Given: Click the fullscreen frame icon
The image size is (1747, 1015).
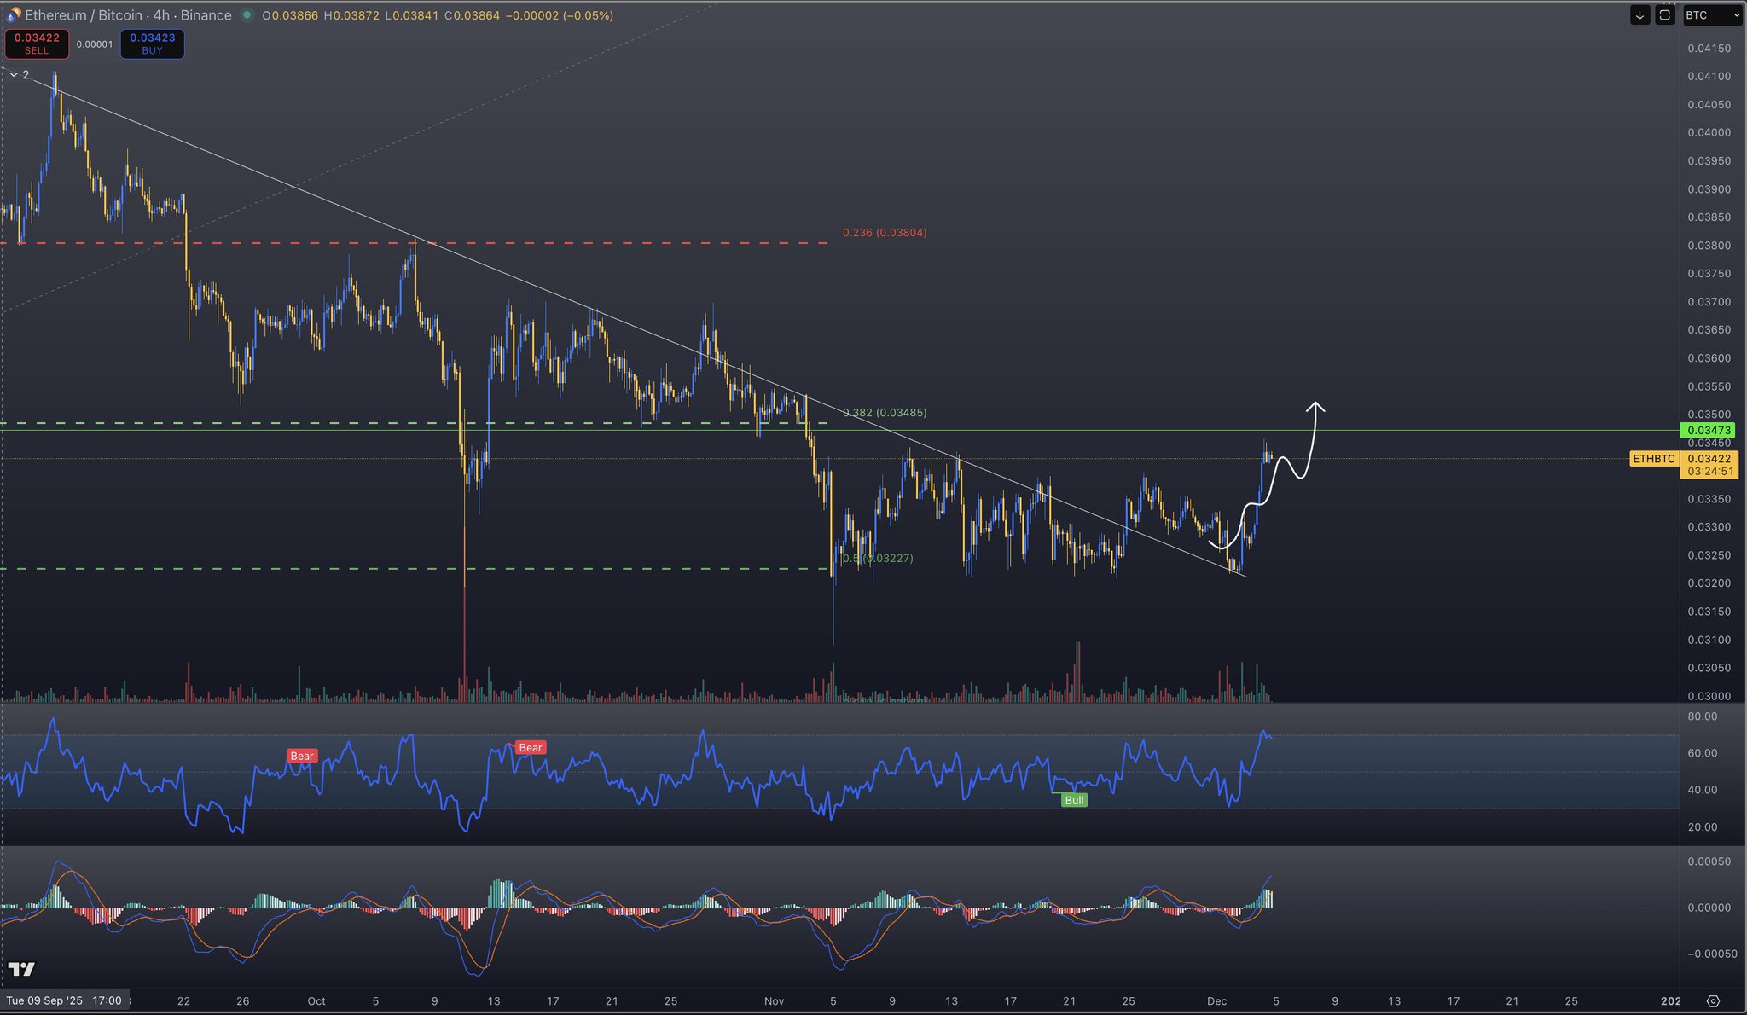Looking at the screenshot, I should pyautogui.click(x=1665, y=15).
